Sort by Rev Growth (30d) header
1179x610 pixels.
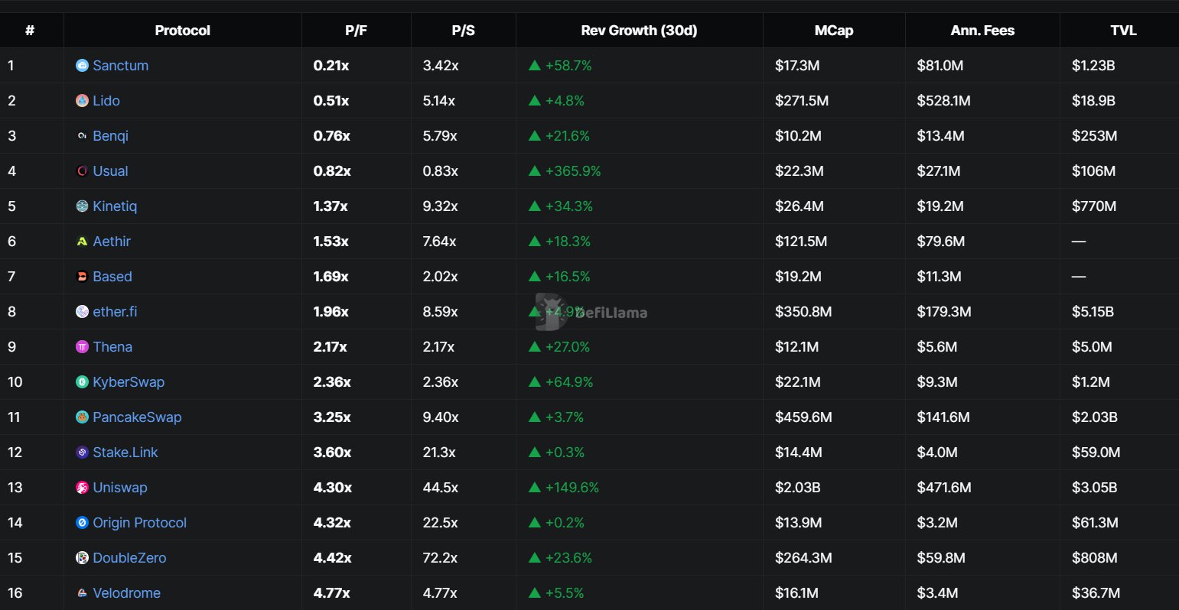pos(639,31)
